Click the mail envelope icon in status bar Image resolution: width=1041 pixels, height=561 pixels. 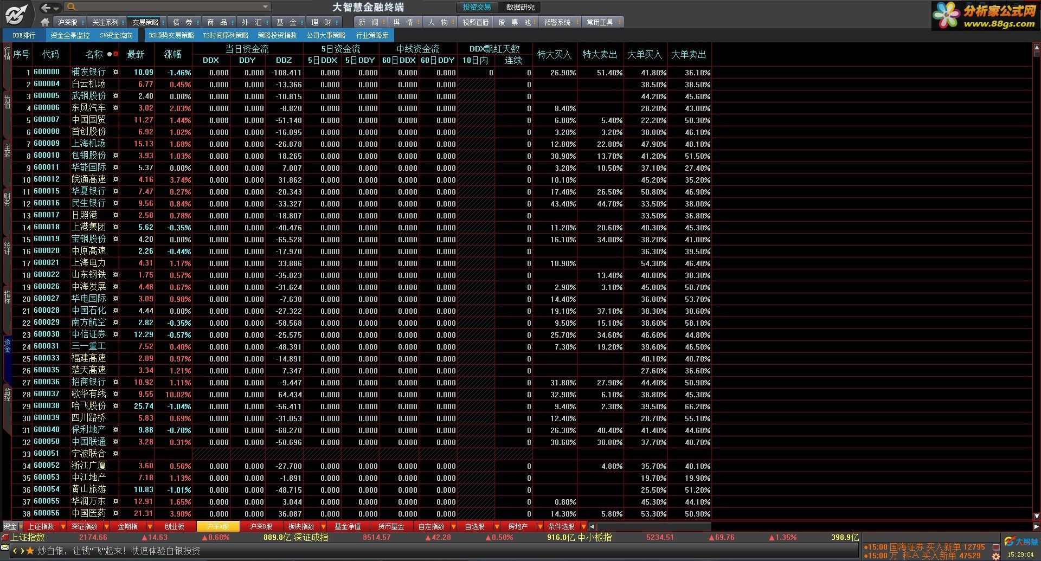click(x=5, y=548)
